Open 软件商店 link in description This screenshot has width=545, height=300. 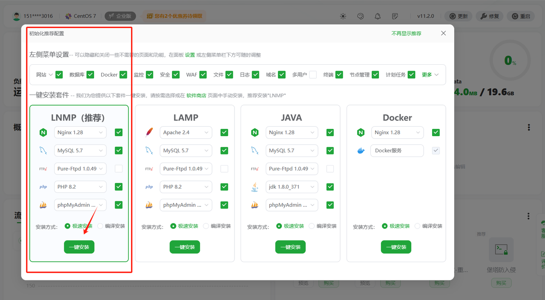[196, 95]
